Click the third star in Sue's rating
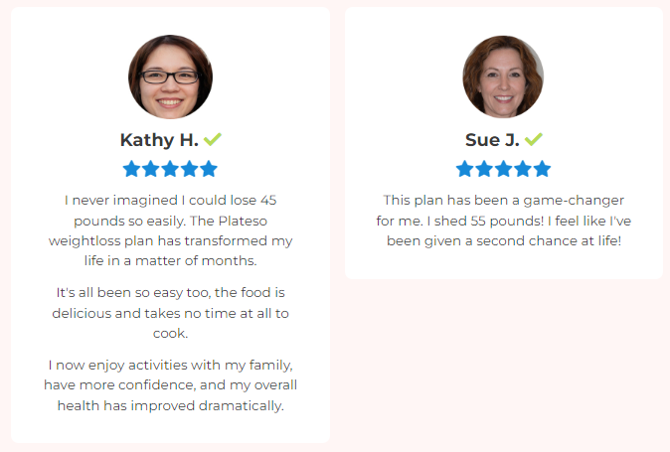Image resolution: width=670 pixels, height=452 pixels. point(503,169)
